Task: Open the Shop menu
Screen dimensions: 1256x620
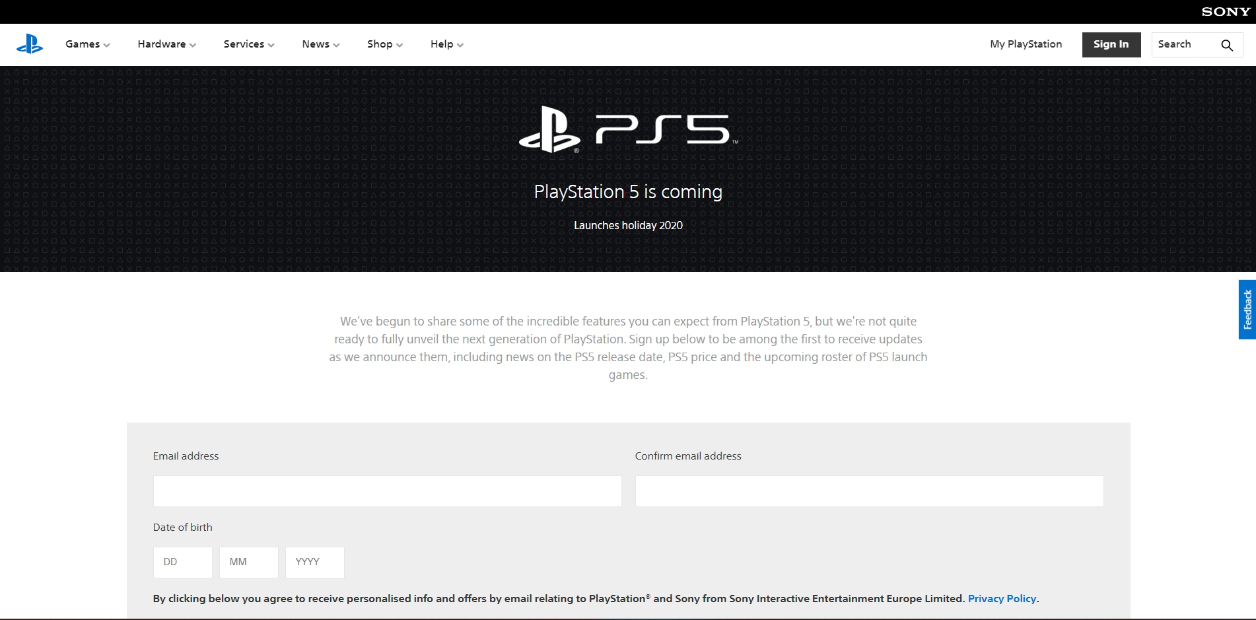Action: 385,44
